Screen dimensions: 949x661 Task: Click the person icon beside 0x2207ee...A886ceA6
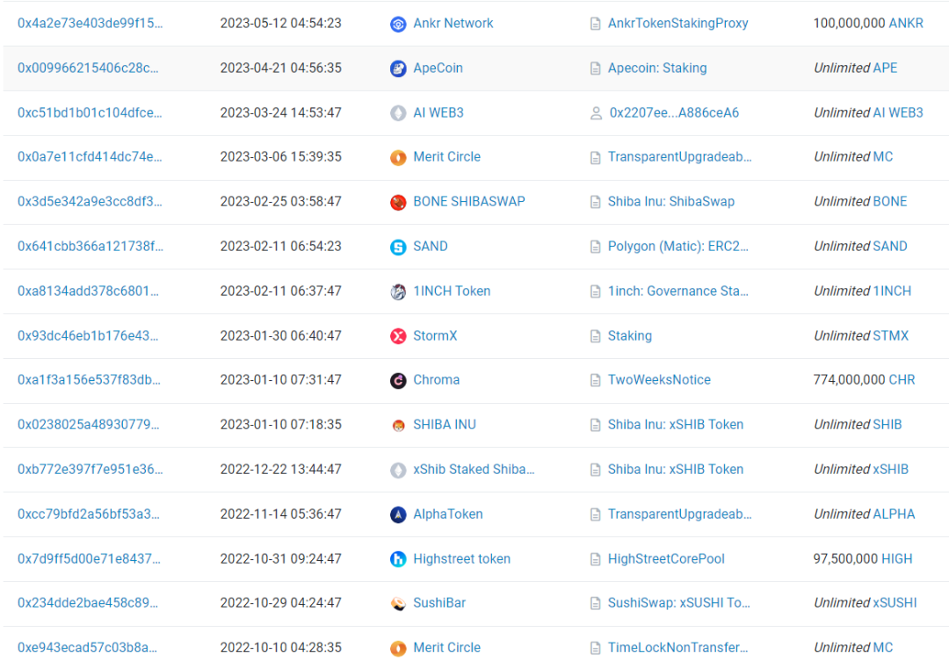click(x=596, y=113)
